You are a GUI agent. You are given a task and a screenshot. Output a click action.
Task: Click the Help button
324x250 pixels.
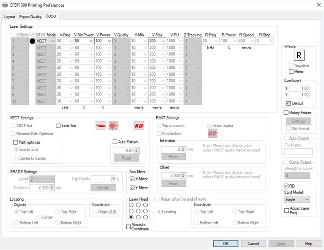pos(308,244)
